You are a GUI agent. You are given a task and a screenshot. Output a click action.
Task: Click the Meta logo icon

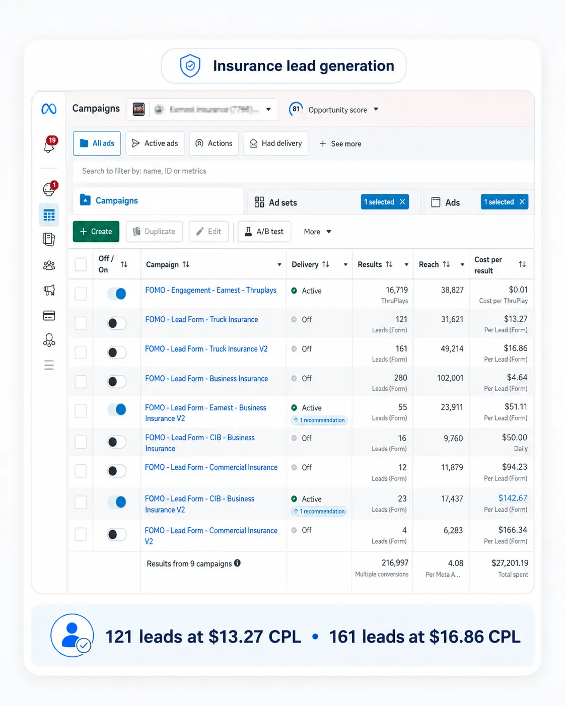(x=49, y=109)
